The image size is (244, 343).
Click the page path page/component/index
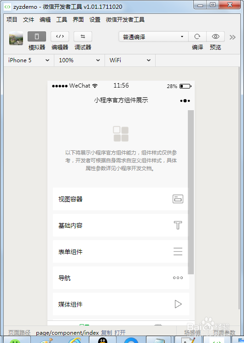click(x=67, y=333)
